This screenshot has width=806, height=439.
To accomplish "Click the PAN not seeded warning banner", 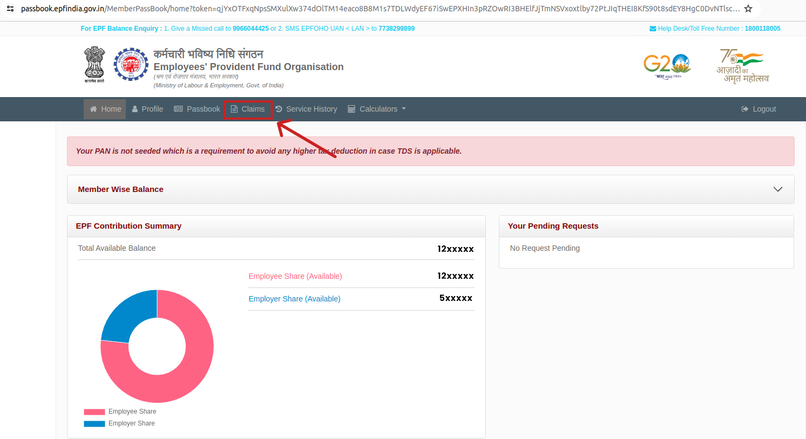I will (430, 151).
